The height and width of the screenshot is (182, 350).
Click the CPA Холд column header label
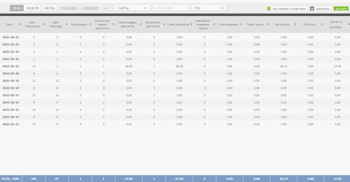pyautogui.click(x=309, y=24)
